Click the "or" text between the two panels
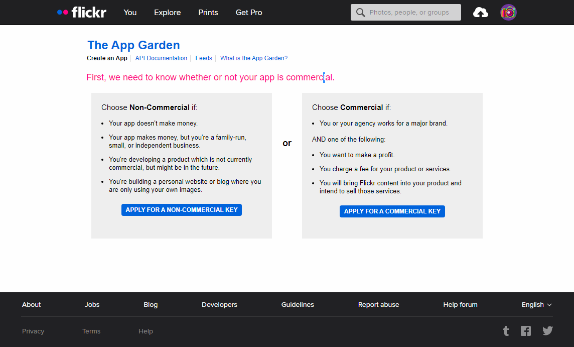Viewport: 574px width, 347px height. (287, 143)
